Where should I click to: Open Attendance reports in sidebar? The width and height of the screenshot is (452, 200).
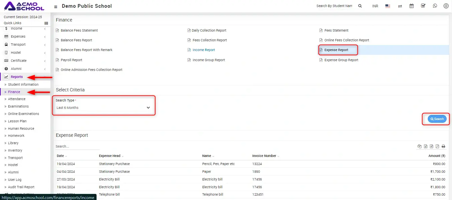pos(17,99)
